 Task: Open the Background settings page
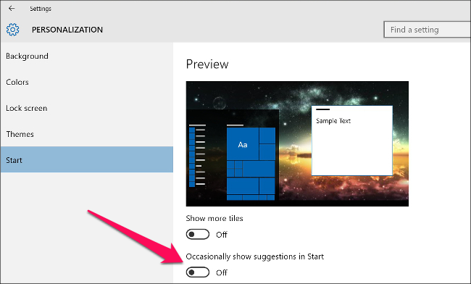(27, 56)
